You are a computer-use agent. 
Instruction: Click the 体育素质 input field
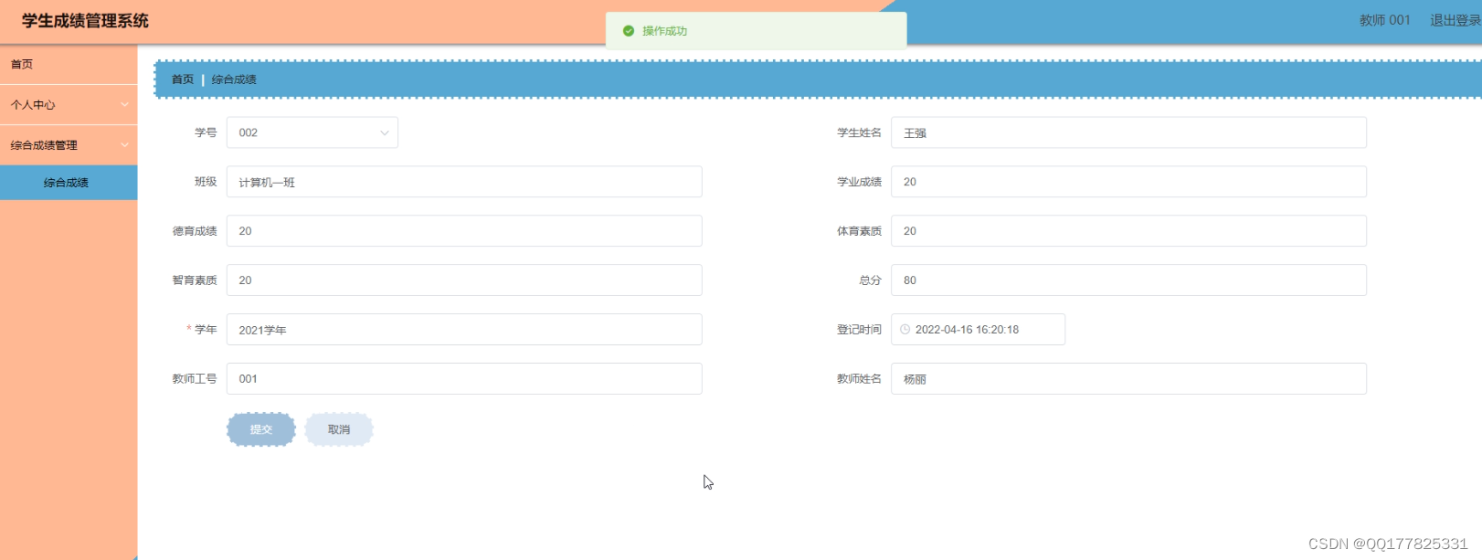tap(1128, 231)
